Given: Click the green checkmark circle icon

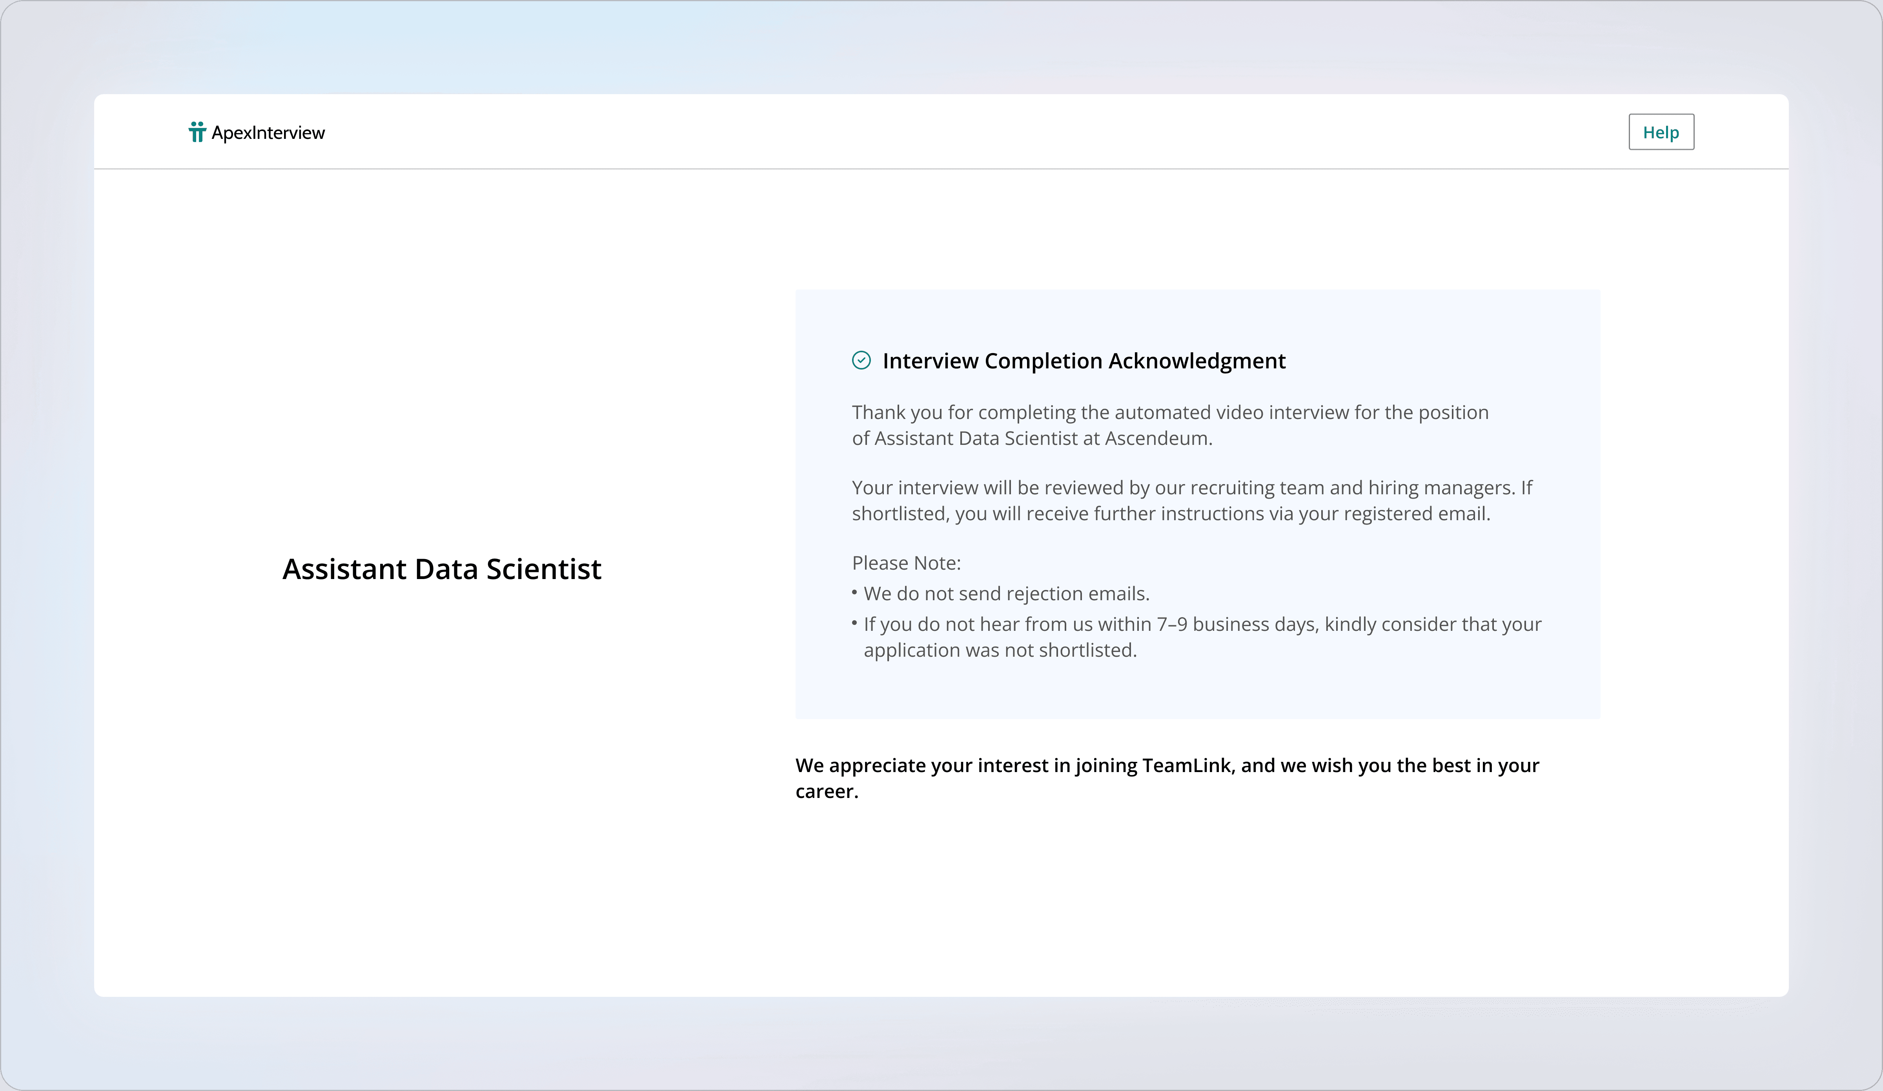Looking at the screenshot, I should [x=861, y=361].
